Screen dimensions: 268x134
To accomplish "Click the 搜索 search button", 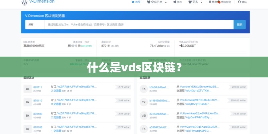I will coord(240,24).
